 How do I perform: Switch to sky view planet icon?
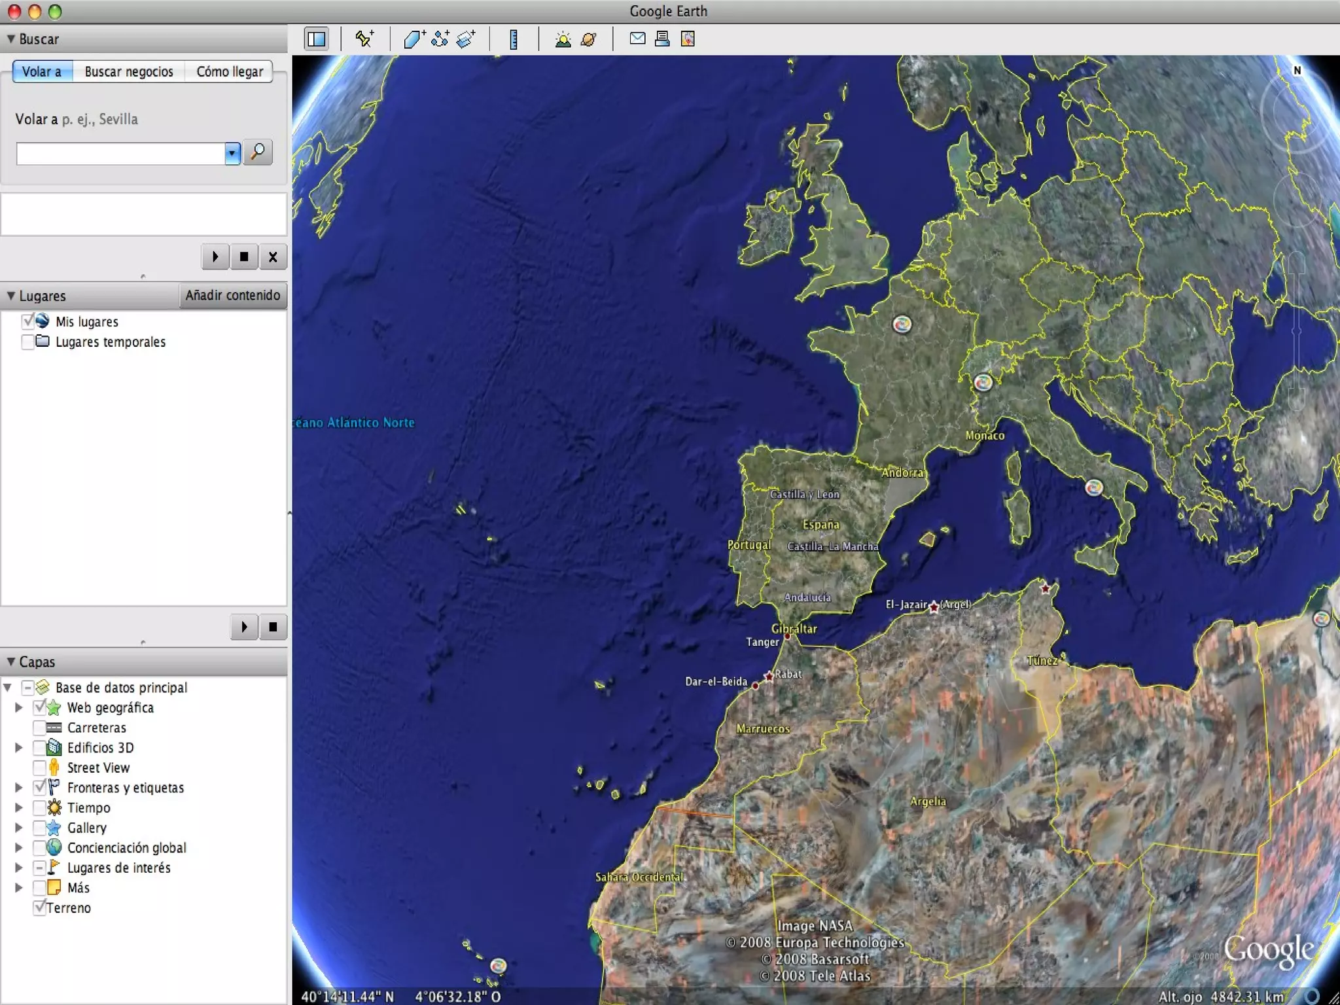coord(588,39)
